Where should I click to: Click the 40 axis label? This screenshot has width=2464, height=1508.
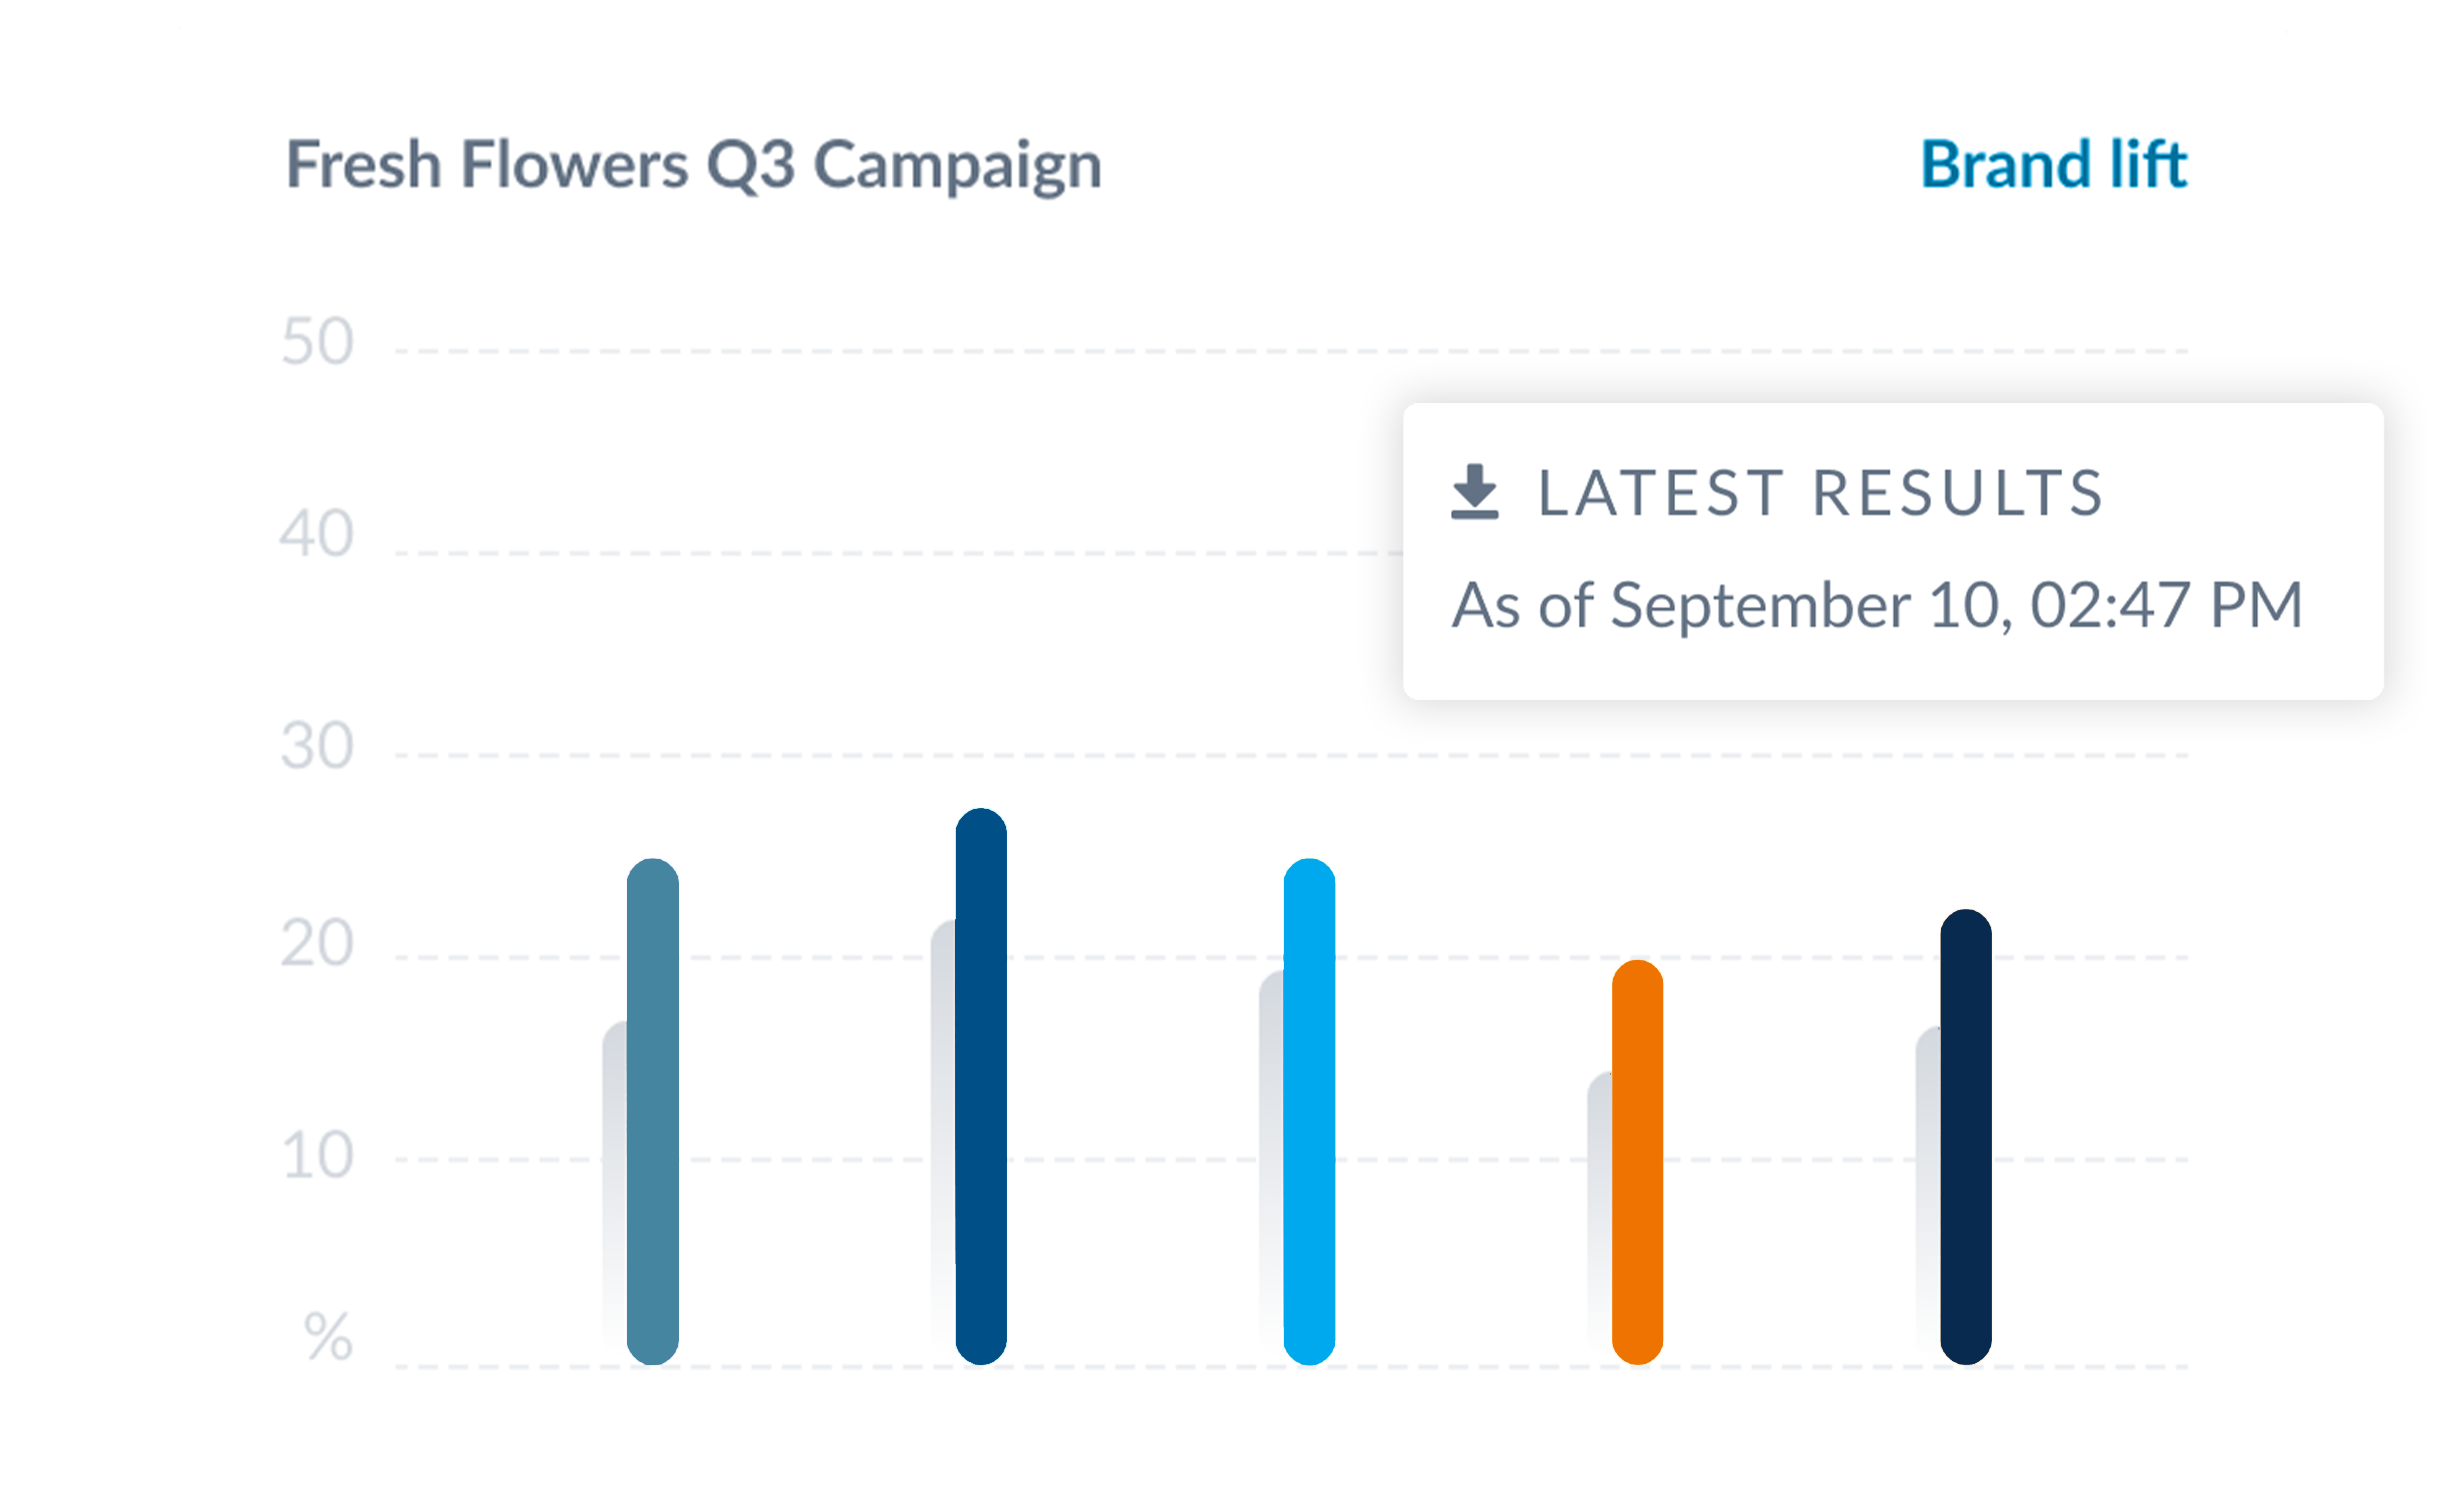tap(317, 533)
